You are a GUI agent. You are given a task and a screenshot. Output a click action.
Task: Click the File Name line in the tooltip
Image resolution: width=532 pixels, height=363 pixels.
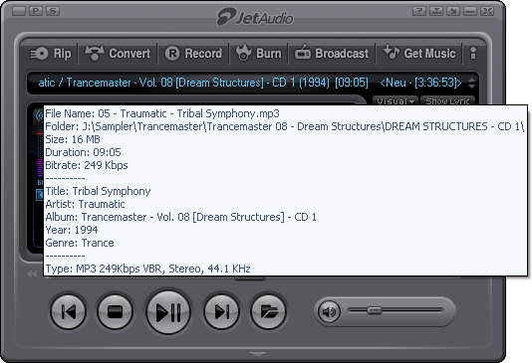(x=162, y=113)
